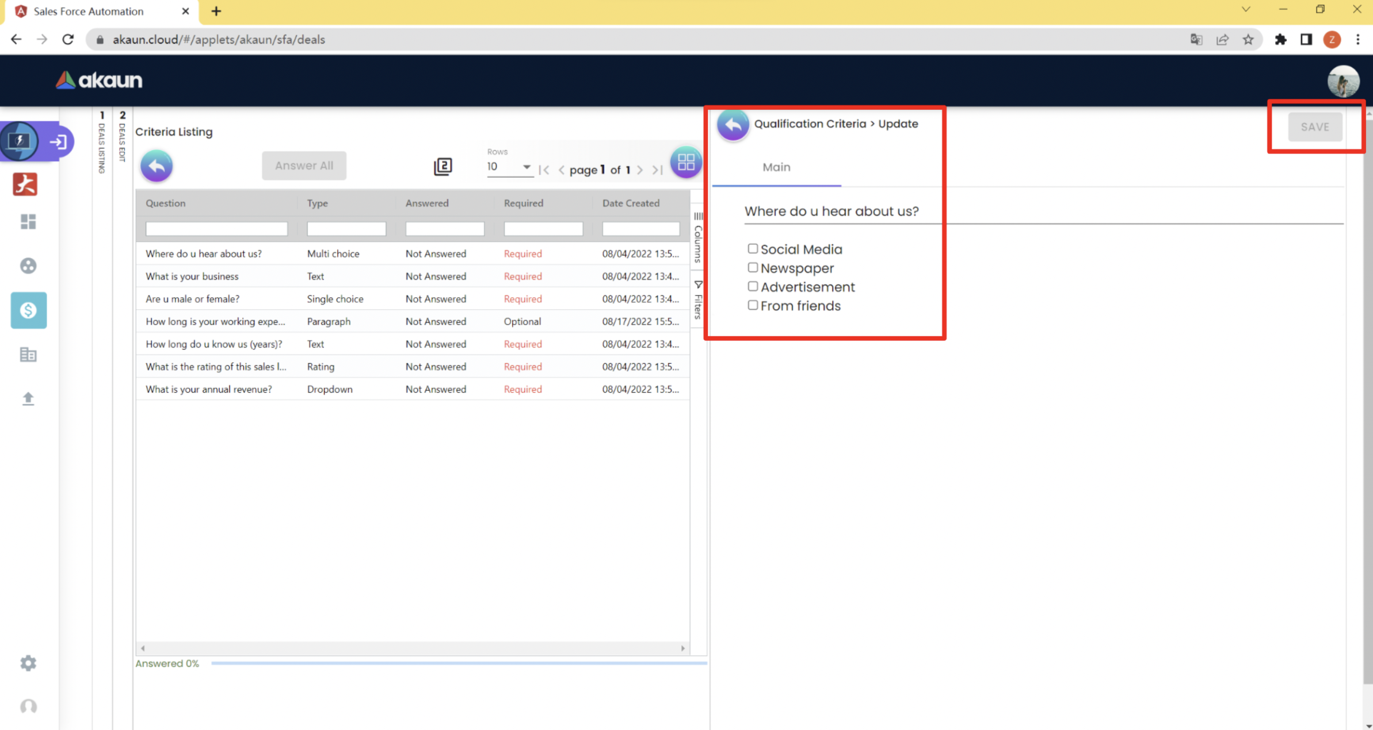Expand the Filters side panel
The image size is (1373, 730).
697,299
